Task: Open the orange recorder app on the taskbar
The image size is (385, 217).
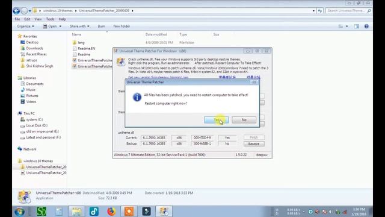Action: (x=129, y=212)
